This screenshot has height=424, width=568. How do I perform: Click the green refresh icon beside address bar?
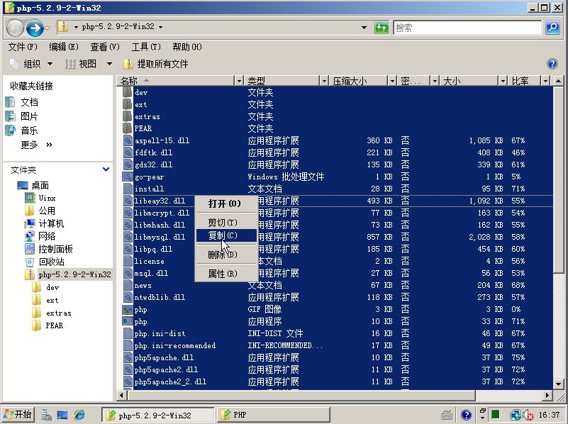pyautogui.click(x=382, y=28)
